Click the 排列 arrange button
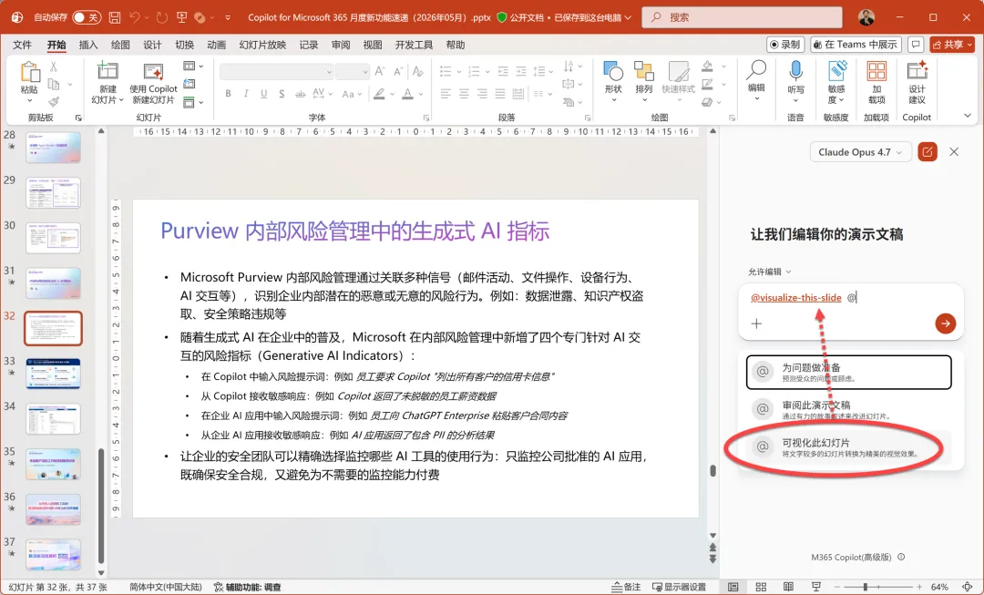 coord(644,82)
